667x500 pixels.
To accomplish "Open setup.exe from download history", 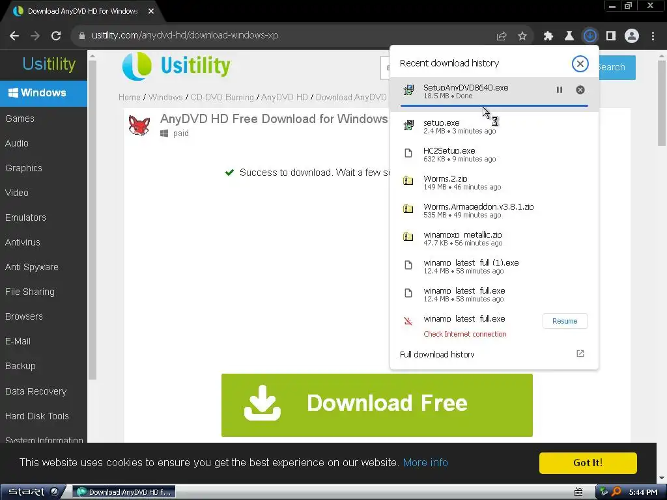I will point(494,126).
